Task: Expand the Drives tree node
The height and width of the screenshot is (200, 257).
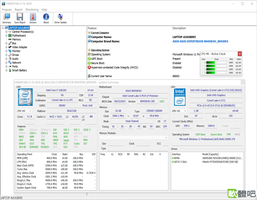Action: [x=6, y=55]
